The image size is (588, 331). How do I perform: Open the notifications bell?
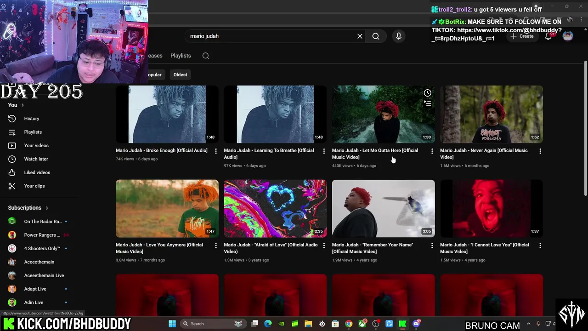pos(548,36)
